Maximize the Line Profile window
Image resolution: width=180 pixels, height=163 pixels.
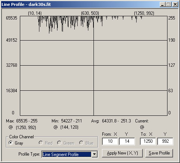point(169,4)
